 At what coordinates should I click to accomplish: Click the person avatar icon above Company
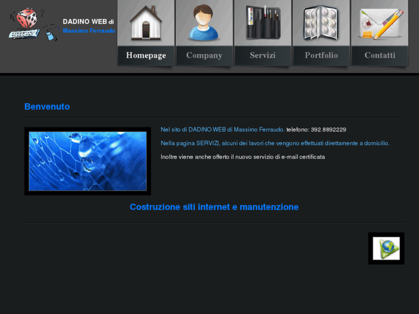tap(203, 22)
